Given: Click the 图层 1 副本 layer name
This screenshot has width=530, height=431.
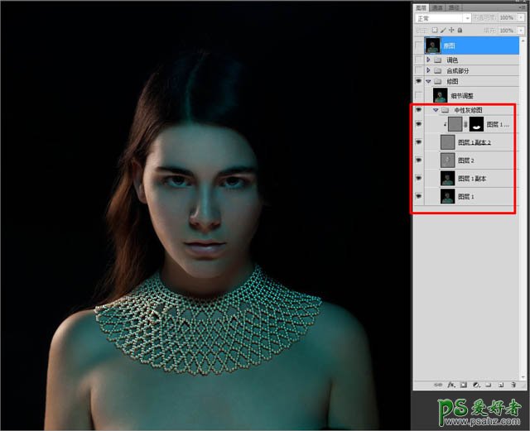Looking at the screenshot, I should pyautogui.click(x=472, y=179).
